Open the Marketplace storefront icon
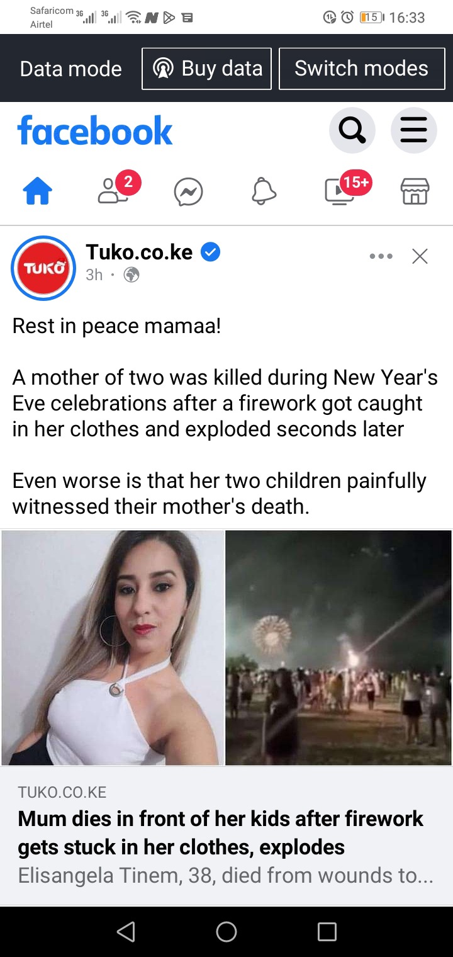This screenshot has height=957, width=453. tap(415, 191)
